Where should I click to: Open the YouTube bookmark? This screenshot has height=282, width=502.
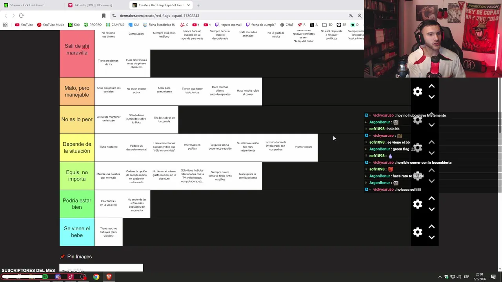pos(24,25)
